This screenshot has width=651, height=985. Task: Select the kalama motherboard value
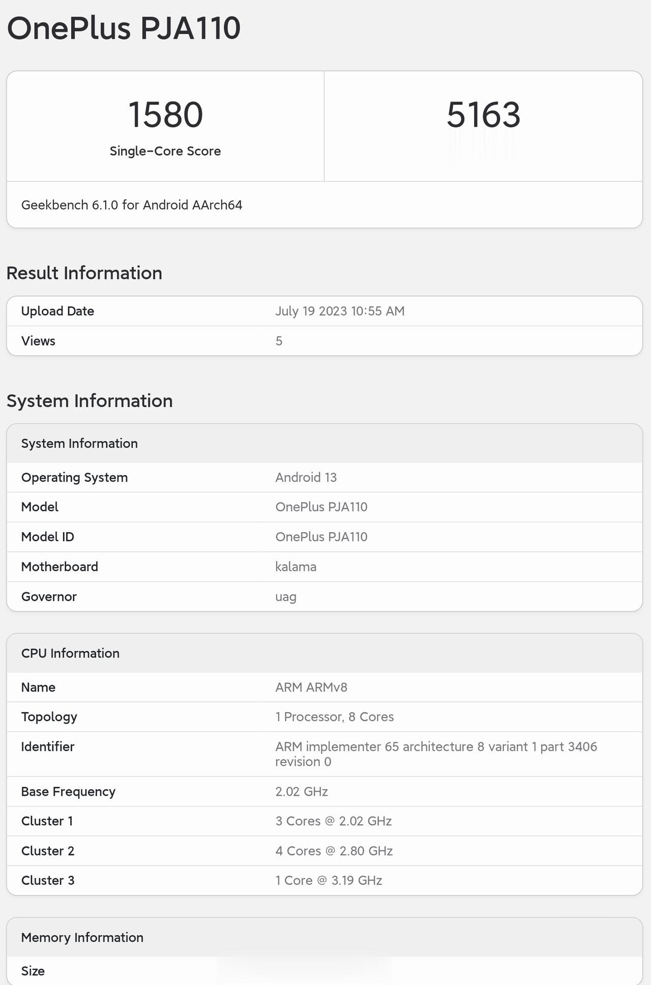point(296,567)
